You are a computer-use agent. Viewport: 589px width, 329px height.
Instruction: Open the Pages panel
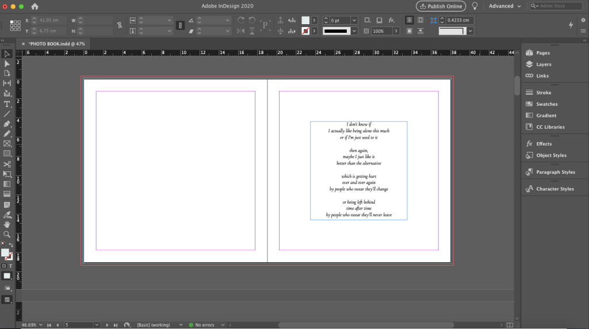point(542,53)
